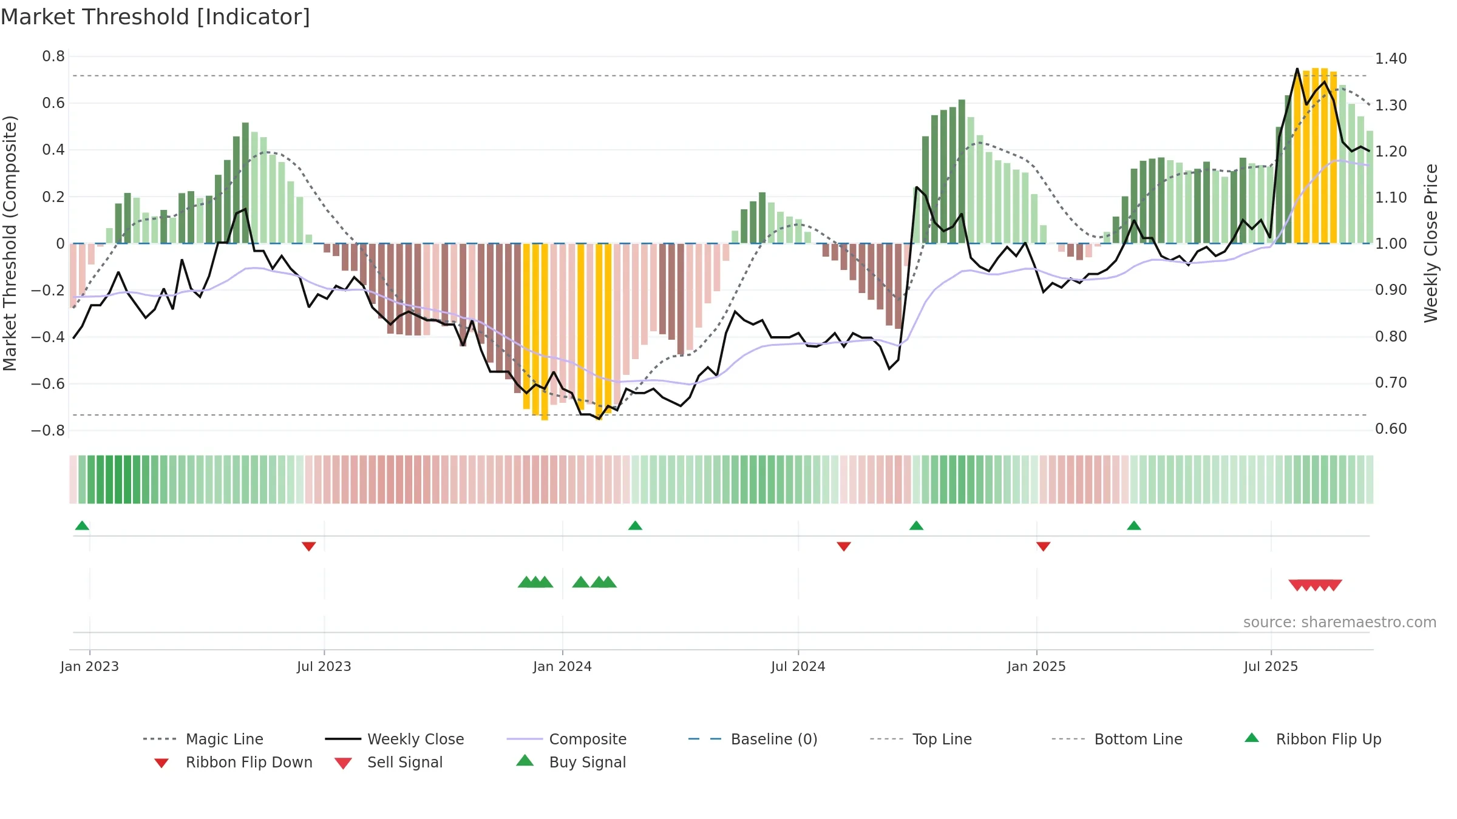Image resolution: width=1457 pixels, height=819 pixels.
Task: Toggle Baseline (0) in the legend
Action: click(x=753, y=739)
